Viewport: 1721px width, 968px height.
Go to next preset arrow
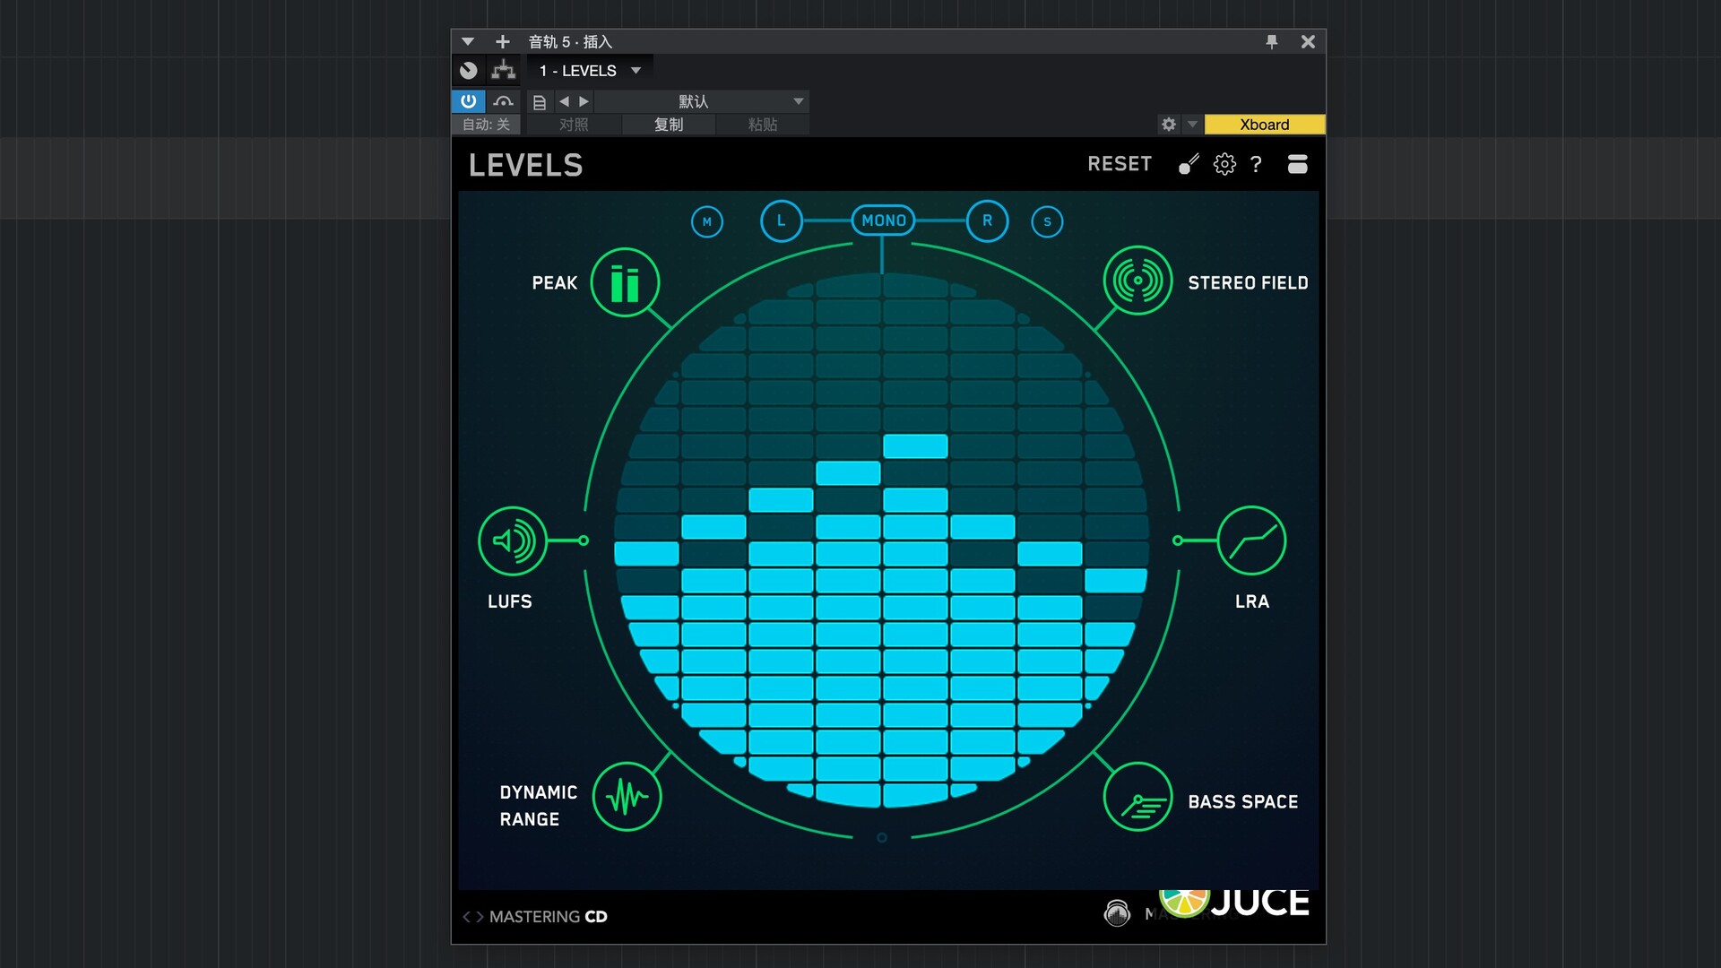(x=480, y=916)
